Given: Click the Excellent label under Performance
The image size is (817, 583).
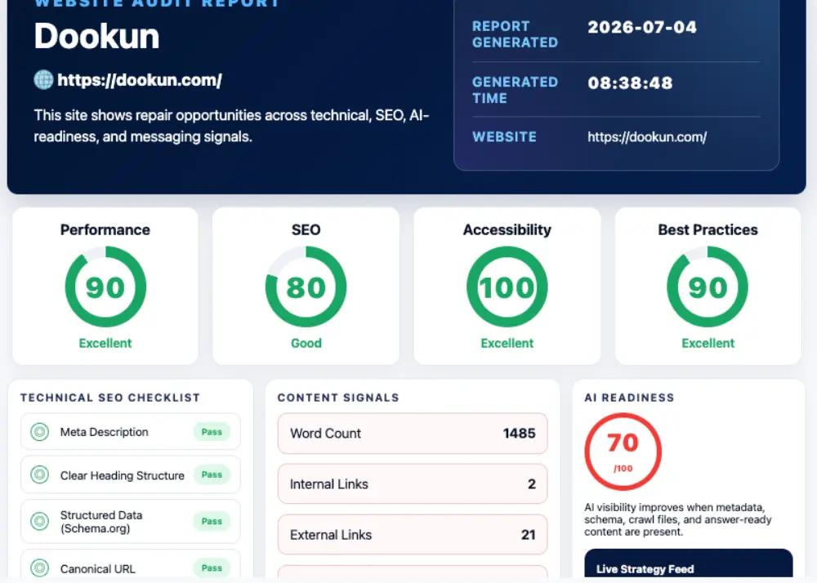Looking at the screenshot, I should (105, 343).
